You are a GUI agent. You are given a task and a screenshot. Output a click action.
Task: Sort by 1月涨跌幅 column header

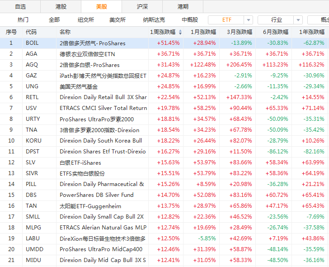pos(203,32)
